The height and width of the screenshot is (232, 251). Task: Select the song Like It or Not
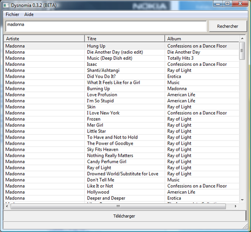pos(100,186)
